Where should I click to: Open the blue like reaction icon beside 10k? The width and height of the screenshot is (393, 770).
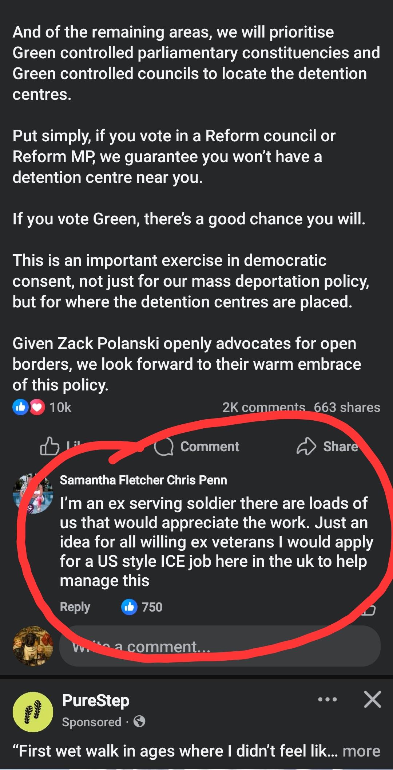20,407
